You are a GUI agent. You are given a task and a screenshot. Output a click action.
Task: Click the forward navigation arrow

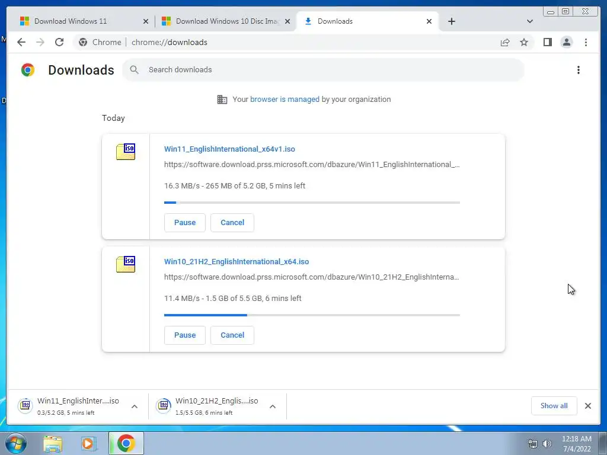[40, 42]
